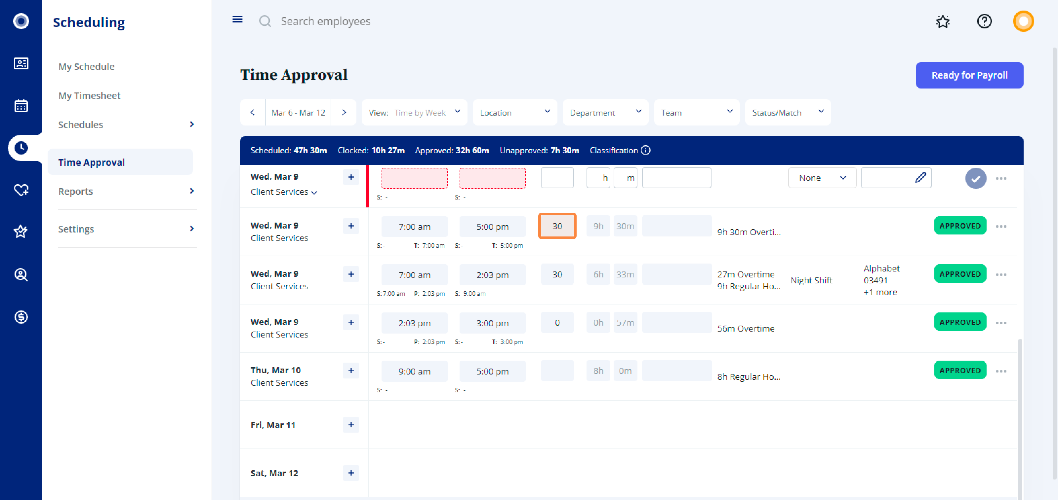Click the pencil edit icon in first row
1058x500 pixels.
[920, 178]
